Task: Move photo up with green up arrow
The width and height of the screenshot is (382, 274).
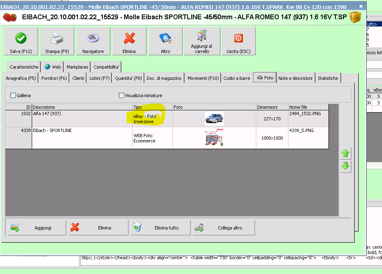Action: [x=345, y=153]
